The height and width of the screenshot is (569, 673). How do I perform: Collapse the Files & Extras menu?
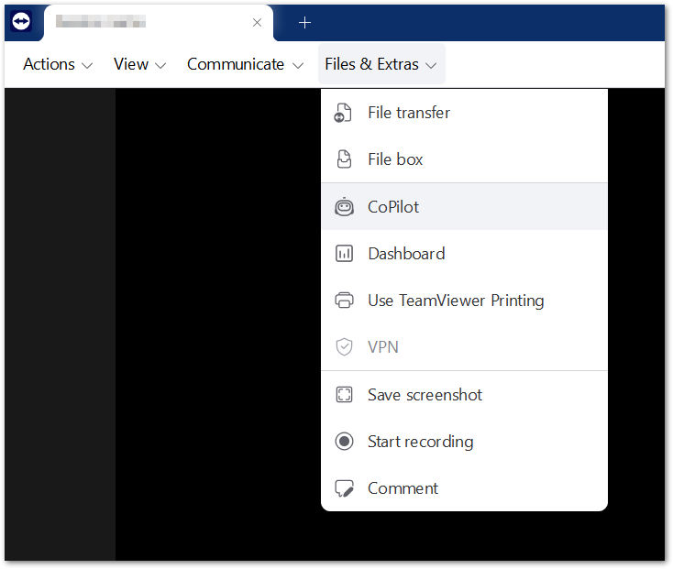point(381,64)
